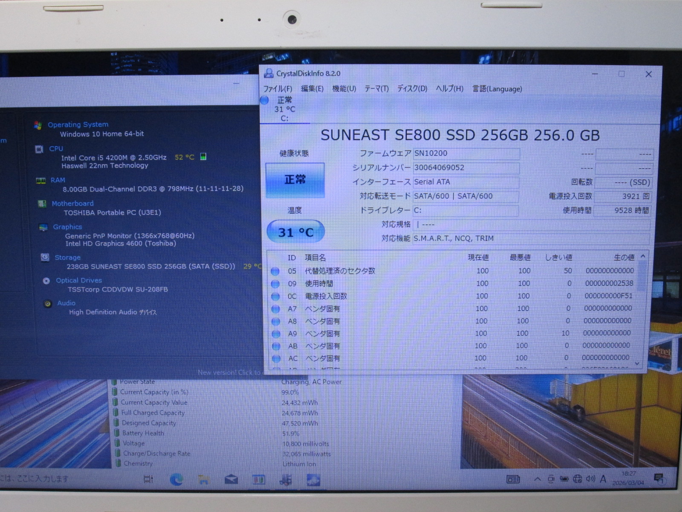Click the CPU section heading in Speccy
The image size is (682, 512).
click(x=56, y=148)
